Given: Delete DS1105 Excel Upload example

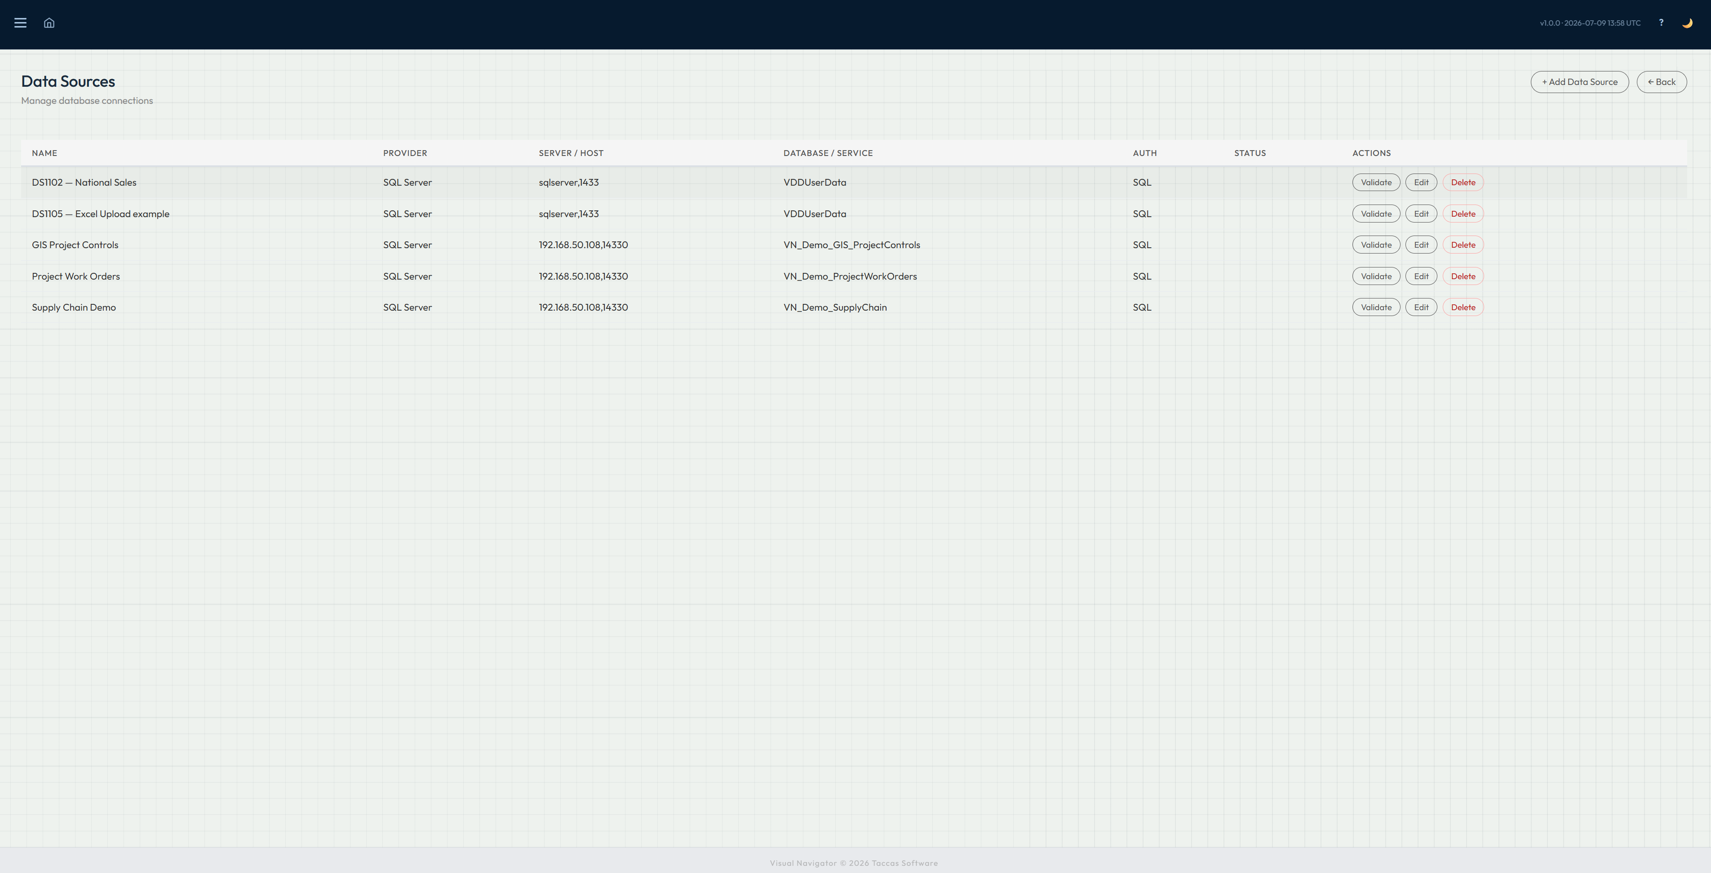Looking at the screenshot, I should click(x=1463, y=213).
